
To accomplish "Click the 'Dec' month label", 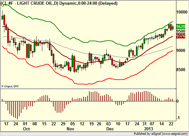I will tap(110, 129).
